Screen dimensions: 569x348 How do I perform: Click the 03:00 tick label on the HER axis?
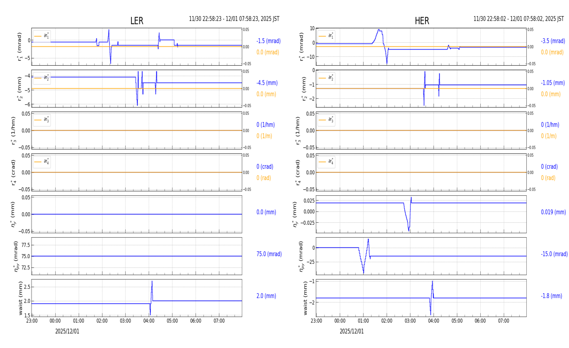[410, 321]
